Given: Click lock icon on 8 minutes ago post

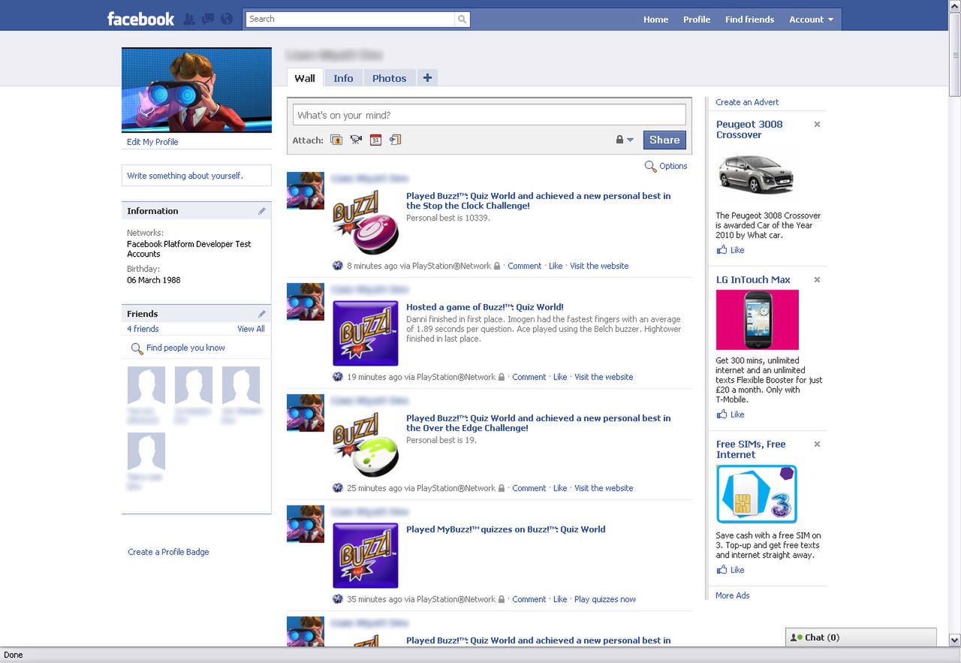Looking at the screenshot, I should pyautogui.click(x=497, y=266).
